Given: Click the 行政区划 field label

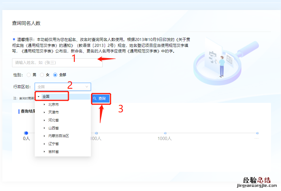Looking at the screenshot, I should coord(22,87).
